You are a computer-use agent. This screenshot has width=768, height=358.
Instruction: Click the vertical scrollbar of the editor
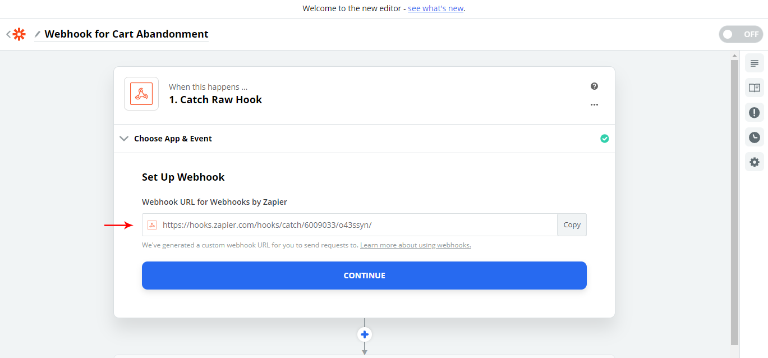pyautogui.click(x=734, y=202)
